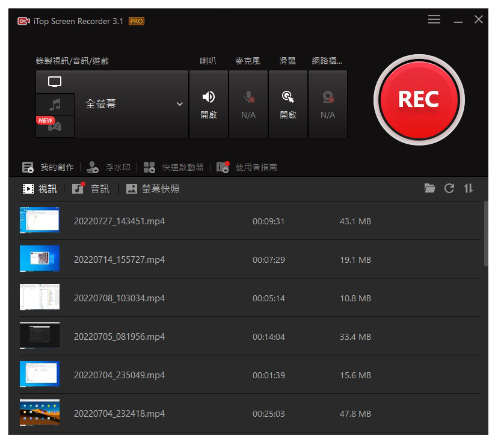Open thumbnail of 20220727_143451.mp4

pyautogui.click(x=40, y=220)
